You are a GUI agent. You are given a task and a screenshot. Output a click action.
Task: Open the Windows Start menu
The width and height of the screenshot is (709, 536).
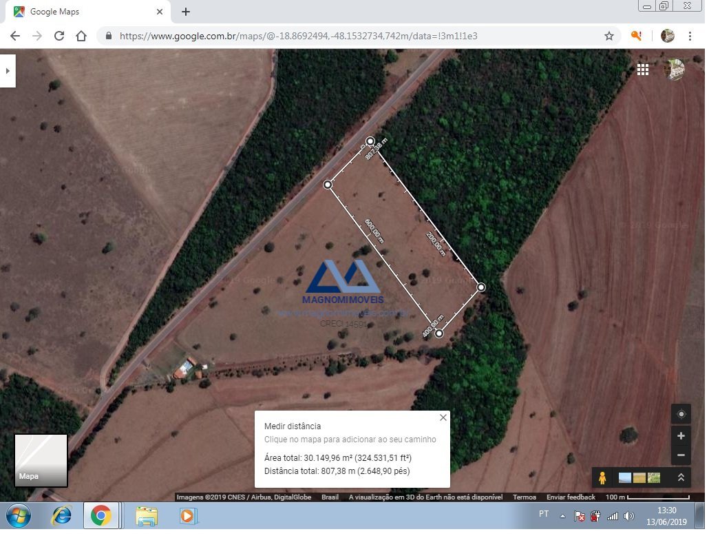tap(19, 515)
